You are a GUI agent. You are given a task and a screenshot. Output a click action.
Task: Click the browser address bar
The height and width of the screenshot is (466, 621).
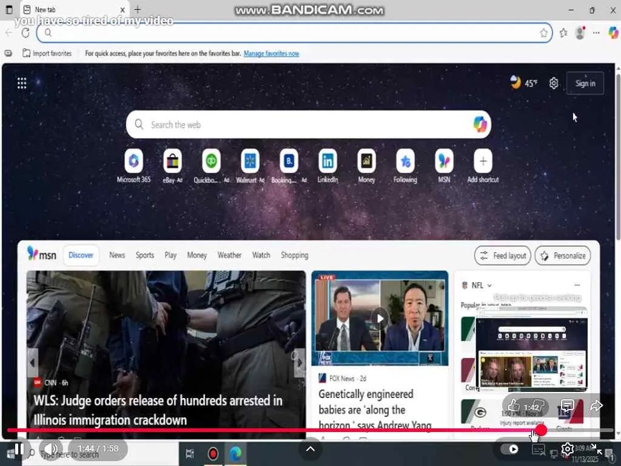click(x=295, y=33)
